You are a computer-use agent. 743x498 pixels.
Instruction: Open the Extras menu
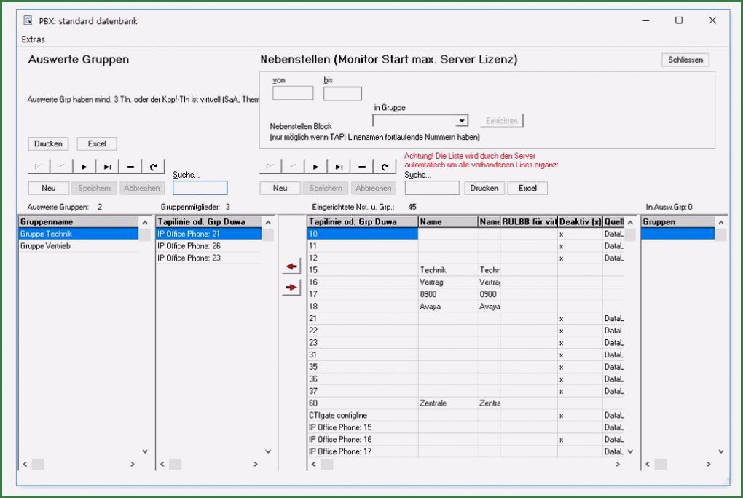point(34,39)
